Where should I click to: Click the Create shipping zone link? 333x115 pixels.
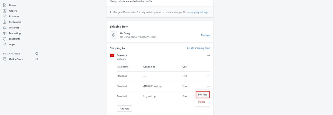(x=198, y=48)
